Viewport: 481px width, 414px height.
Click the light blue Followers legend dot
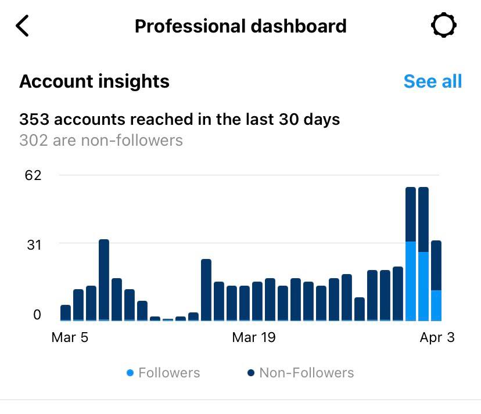(130, 373)
